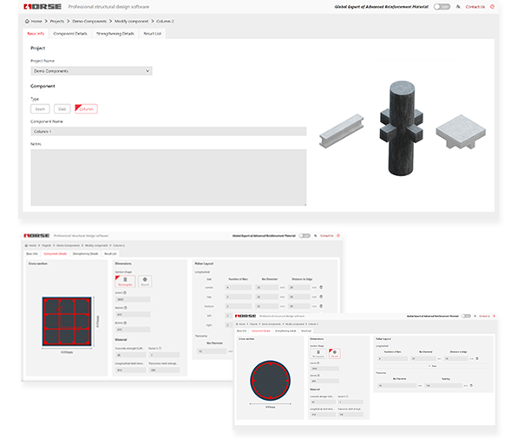Click into the Notes text area

(x=168, y=178)
